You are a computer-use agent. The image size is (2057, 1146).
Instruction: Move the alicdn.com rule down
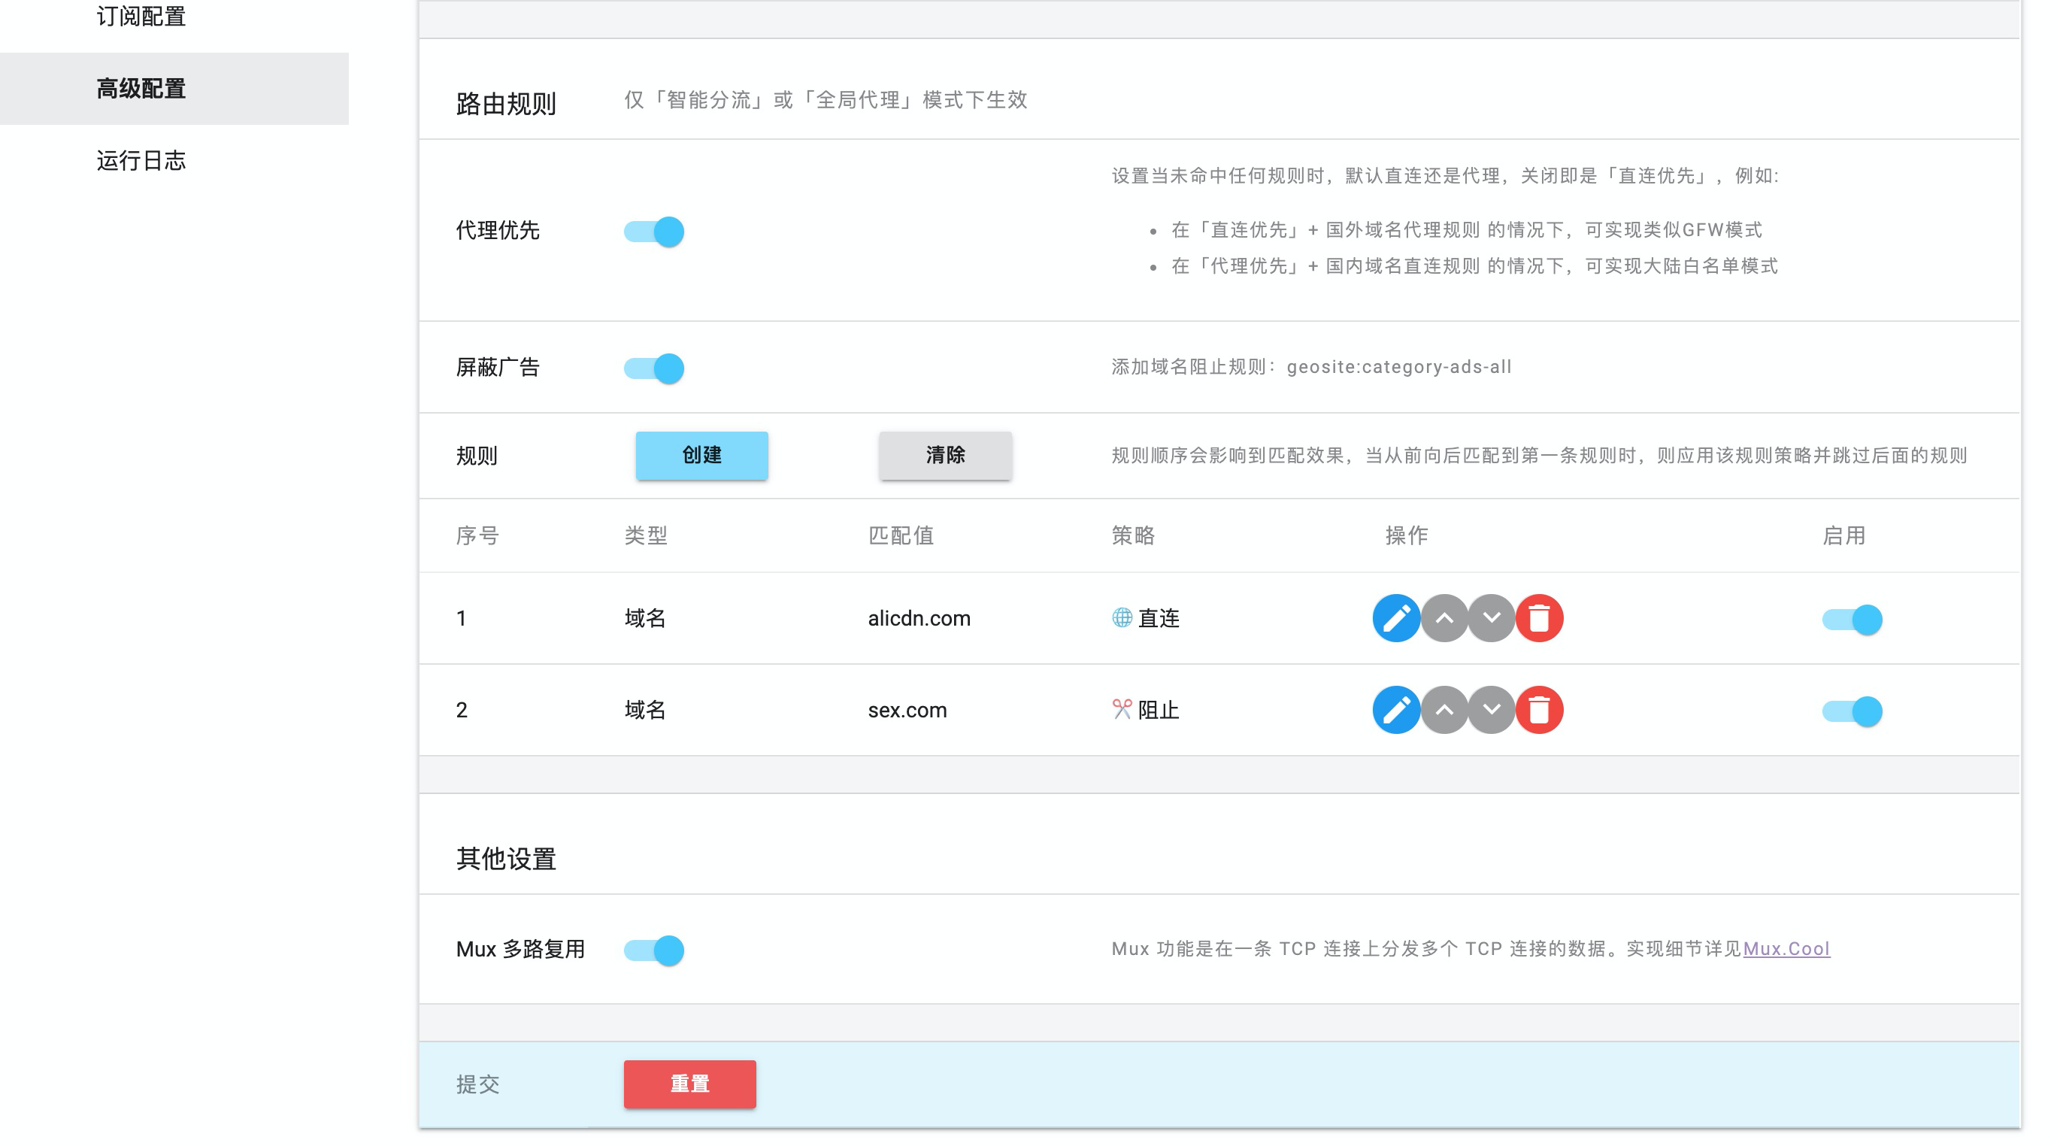[1491, 618]
